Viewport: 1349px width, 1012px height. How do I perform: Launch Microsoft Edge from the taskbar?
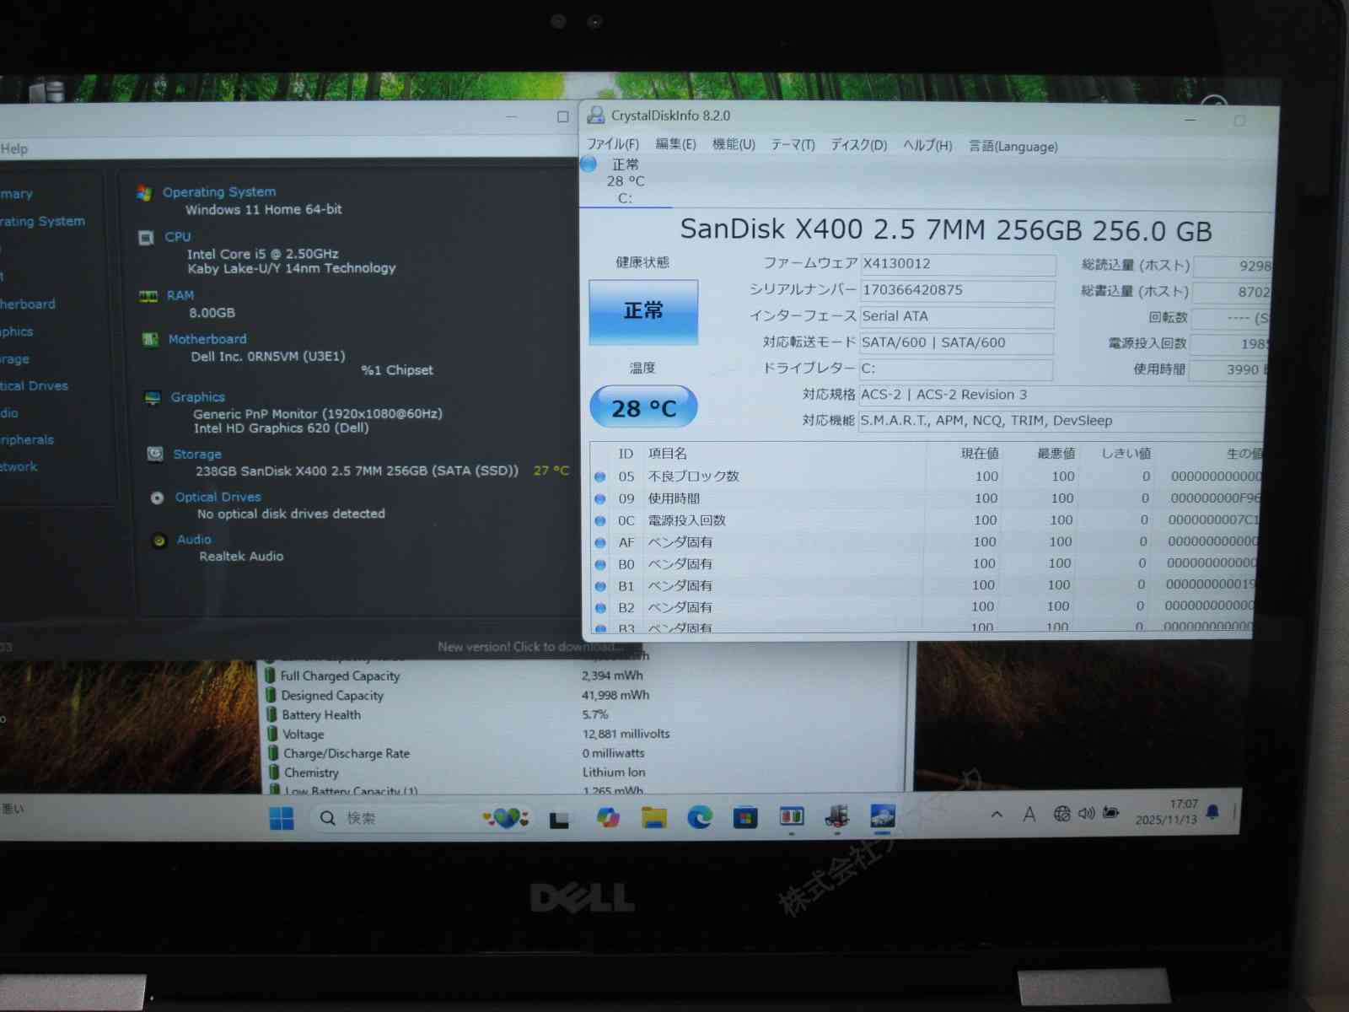click(x=699, y=817)
